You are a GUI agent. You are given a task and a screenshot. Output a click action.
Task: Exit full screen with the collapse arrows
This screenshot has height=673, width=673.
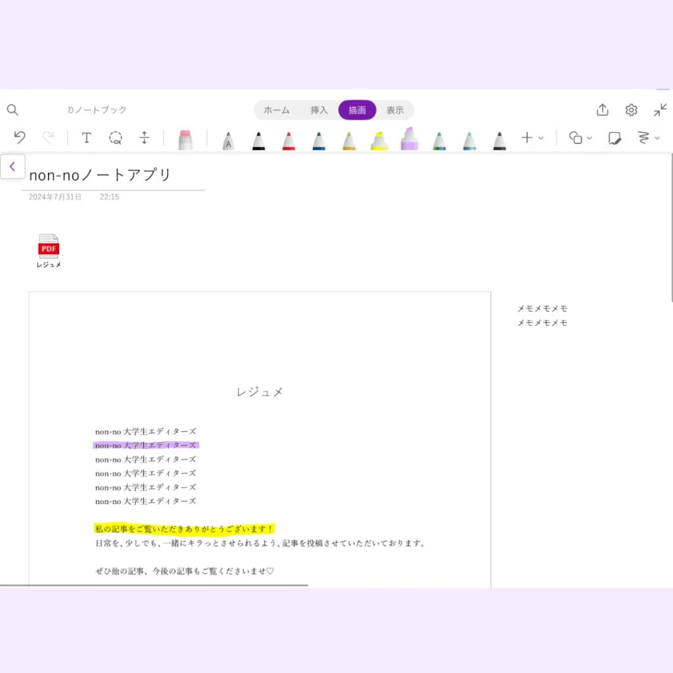[660, 110]
